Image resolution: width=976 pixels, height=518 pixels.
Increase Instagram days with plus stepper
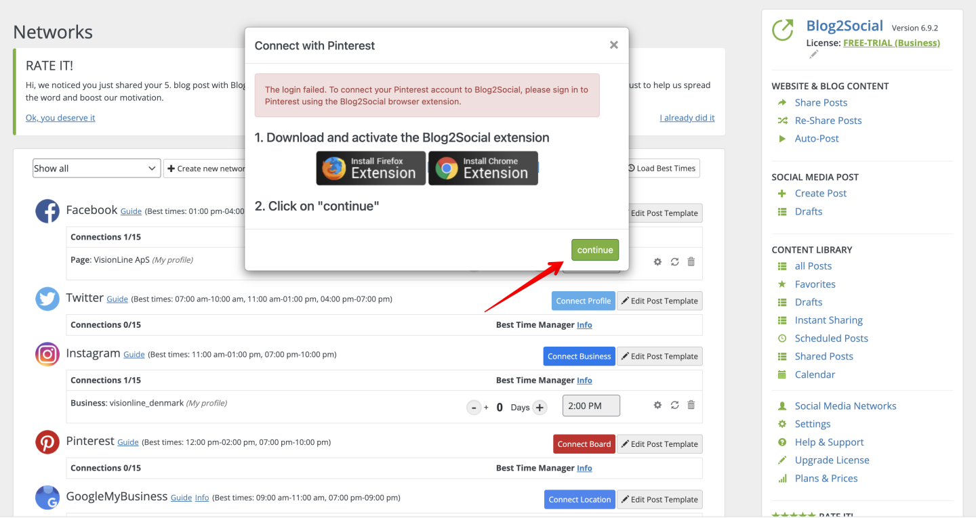click(x=540, y=407)
